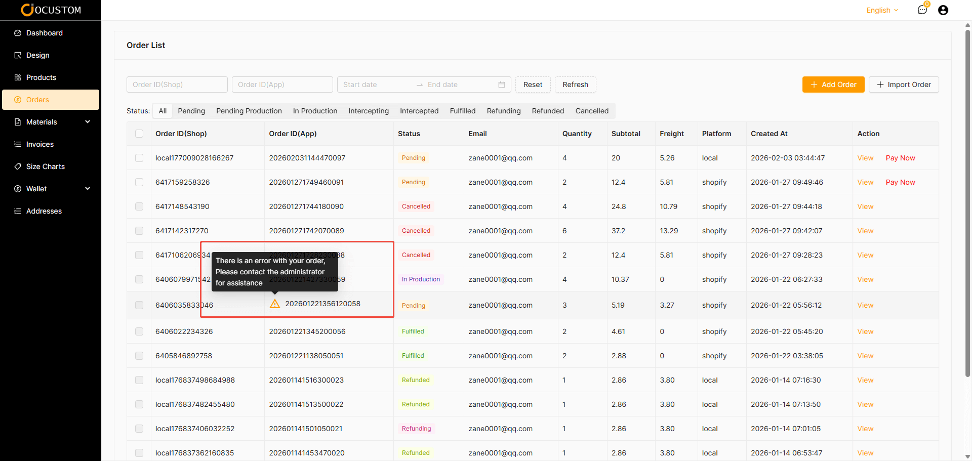This screenshot has height=461, width=972.
Task: Open the English language dropdown
Action: tap(882, 10)
